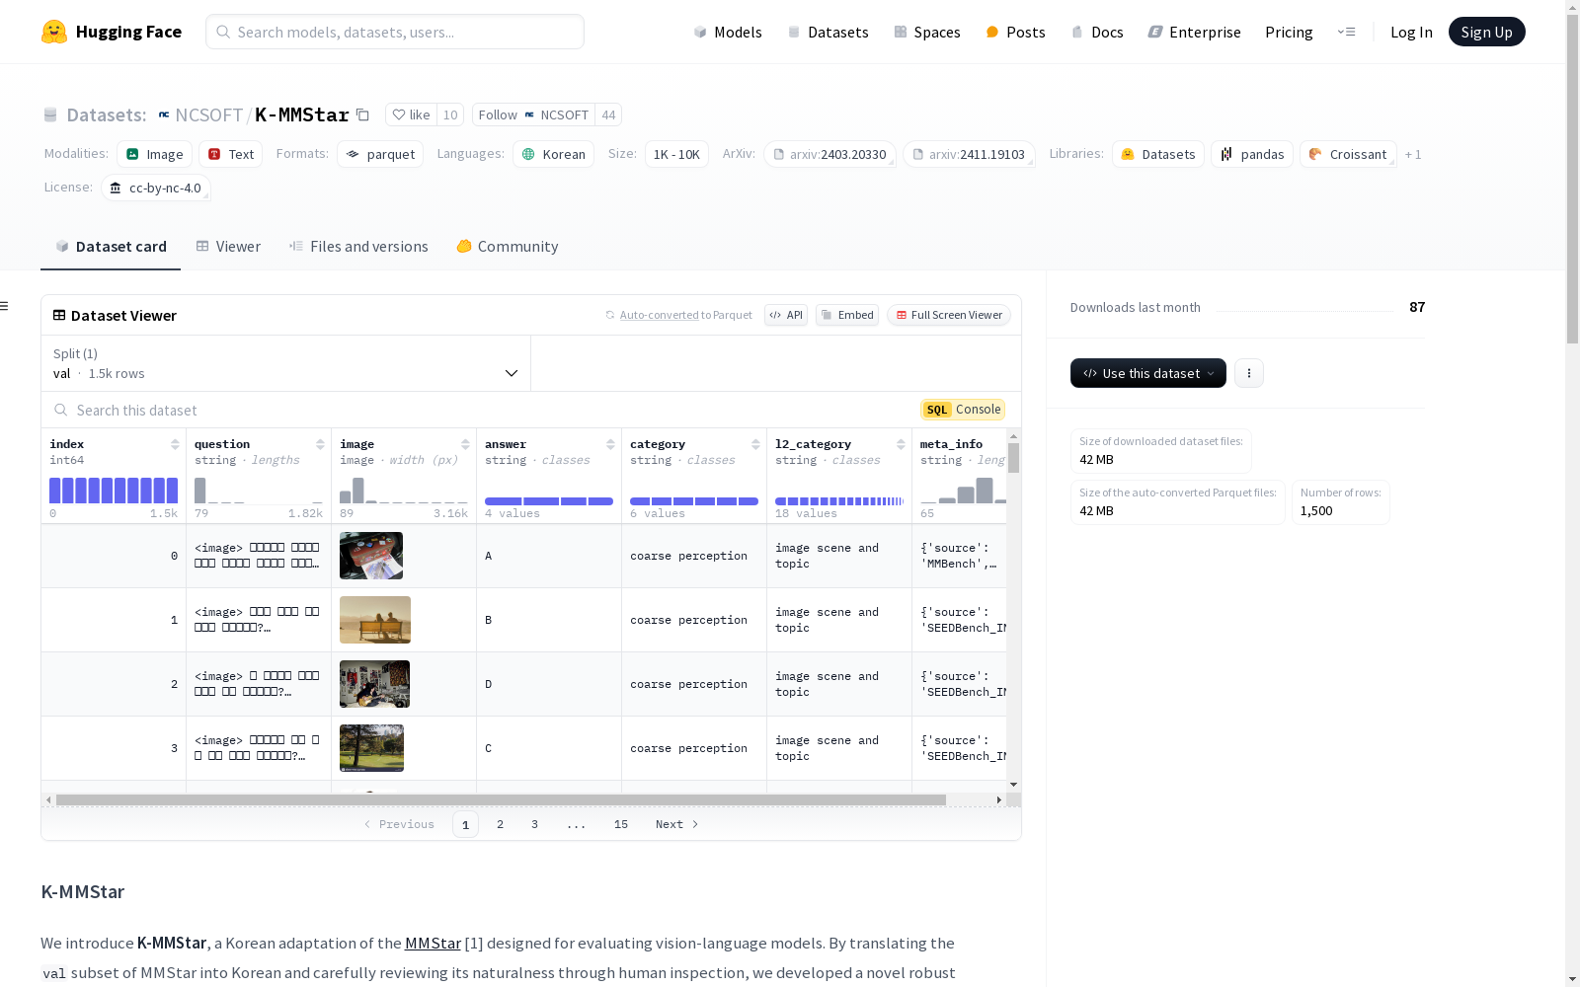The width and height of the screenshot is (1580, 987).
Task: Open Enterprise in the top navigation
Action: point(1194,32)
